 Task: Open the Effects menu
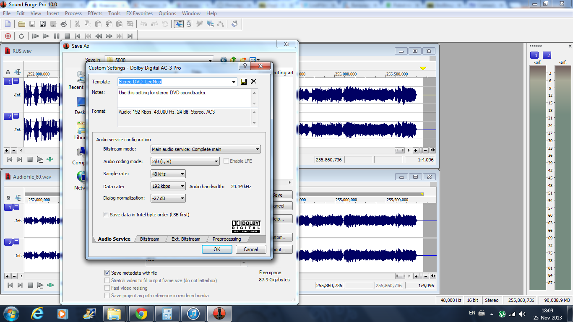pos(95,13)
